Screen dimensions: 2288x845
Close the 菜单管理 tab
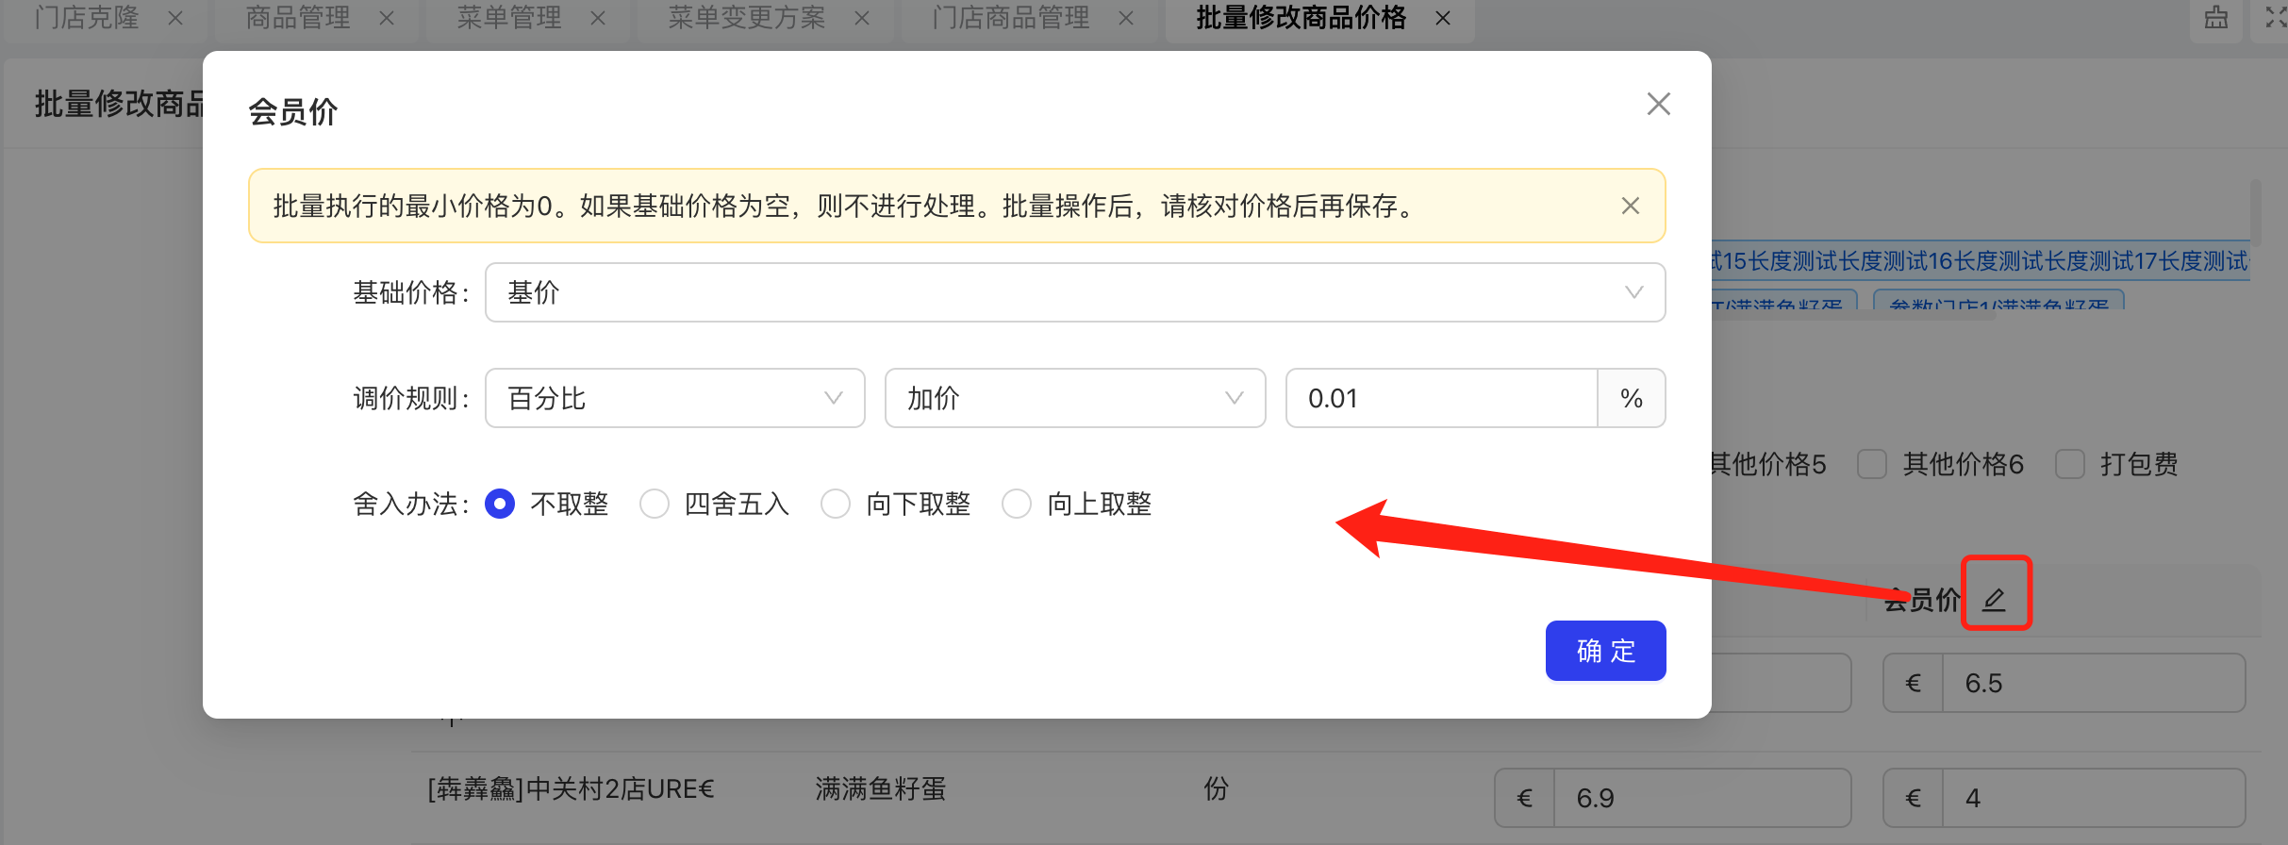pyautogui.click(x=598, y=18)
